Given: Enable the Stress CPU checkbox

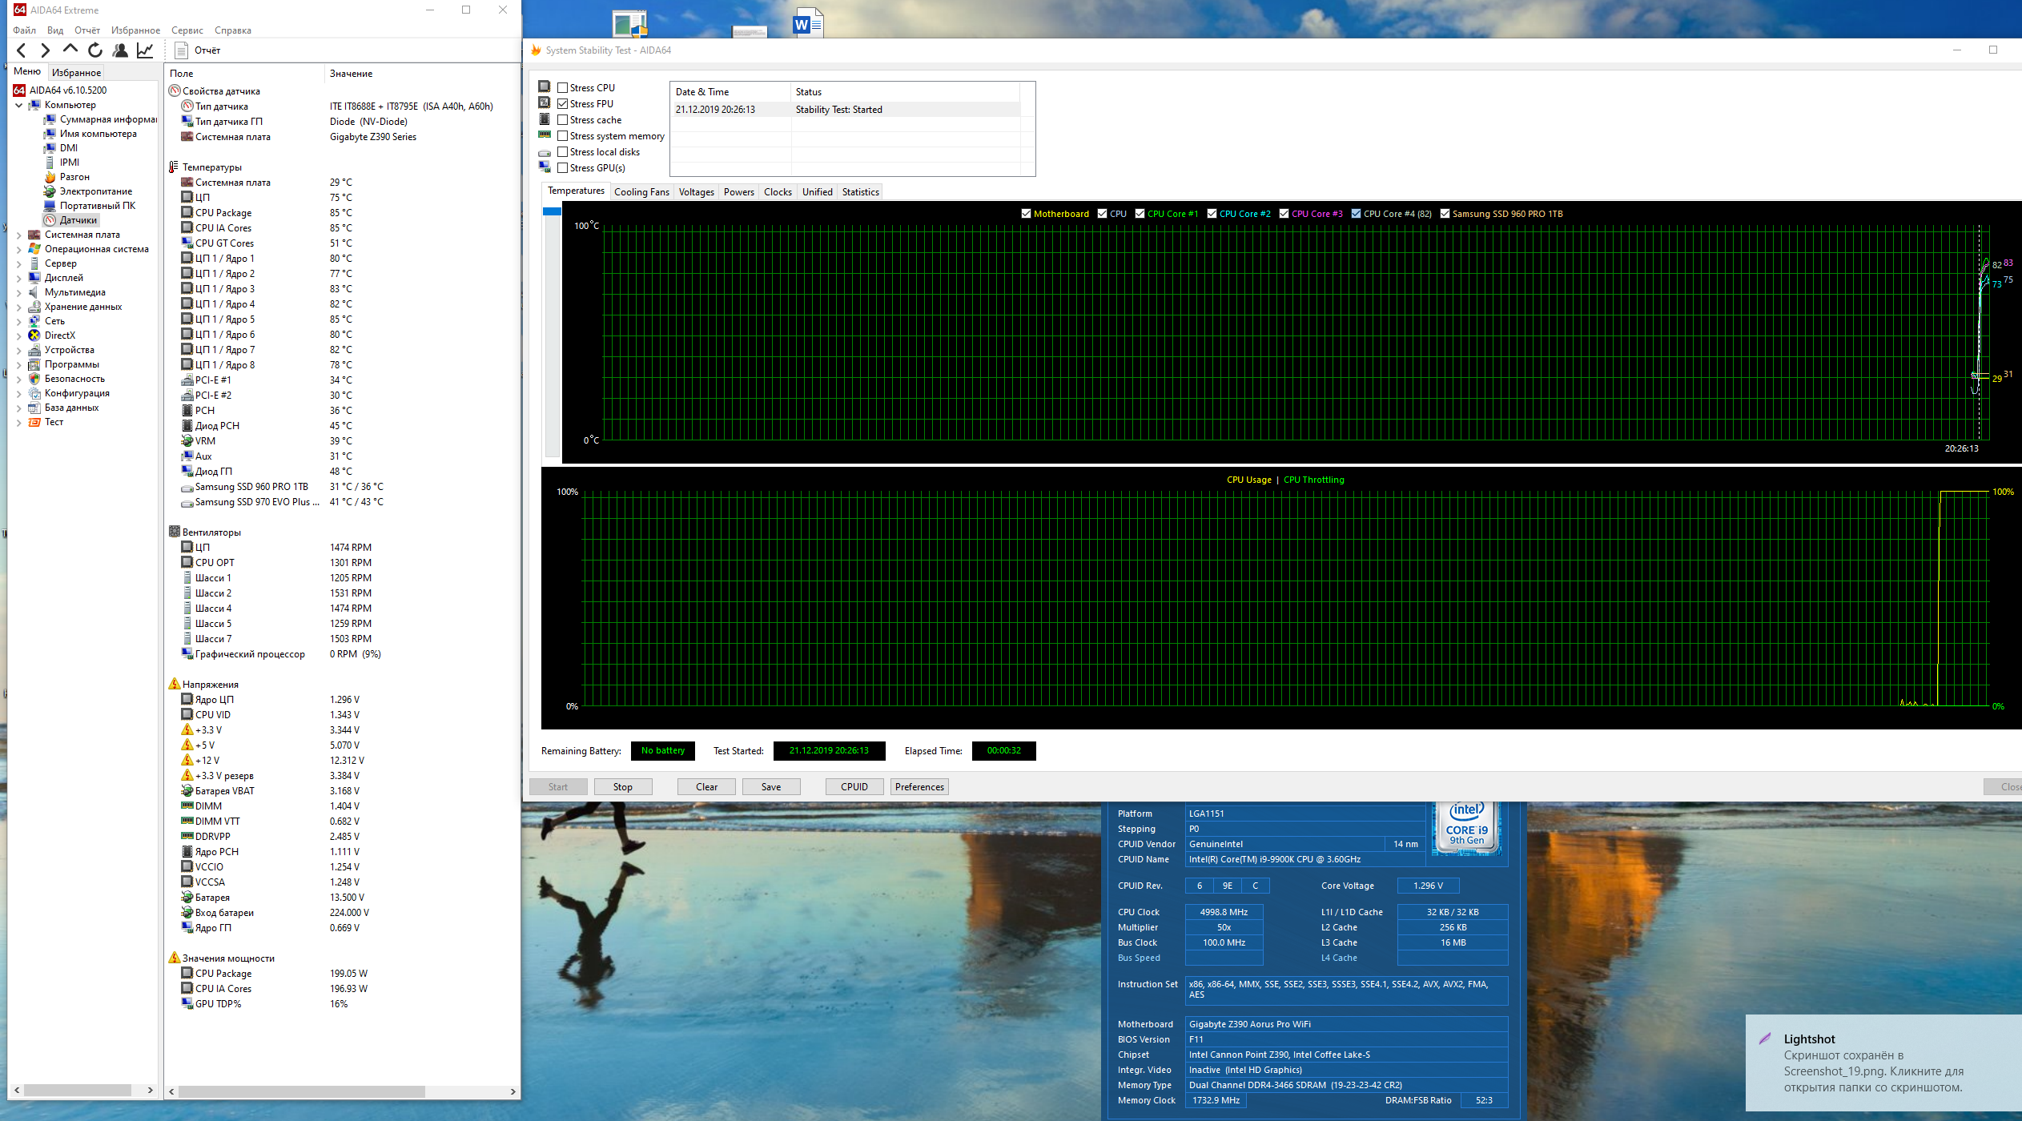Looking at the screenshot, I should [x=563, y=88].
